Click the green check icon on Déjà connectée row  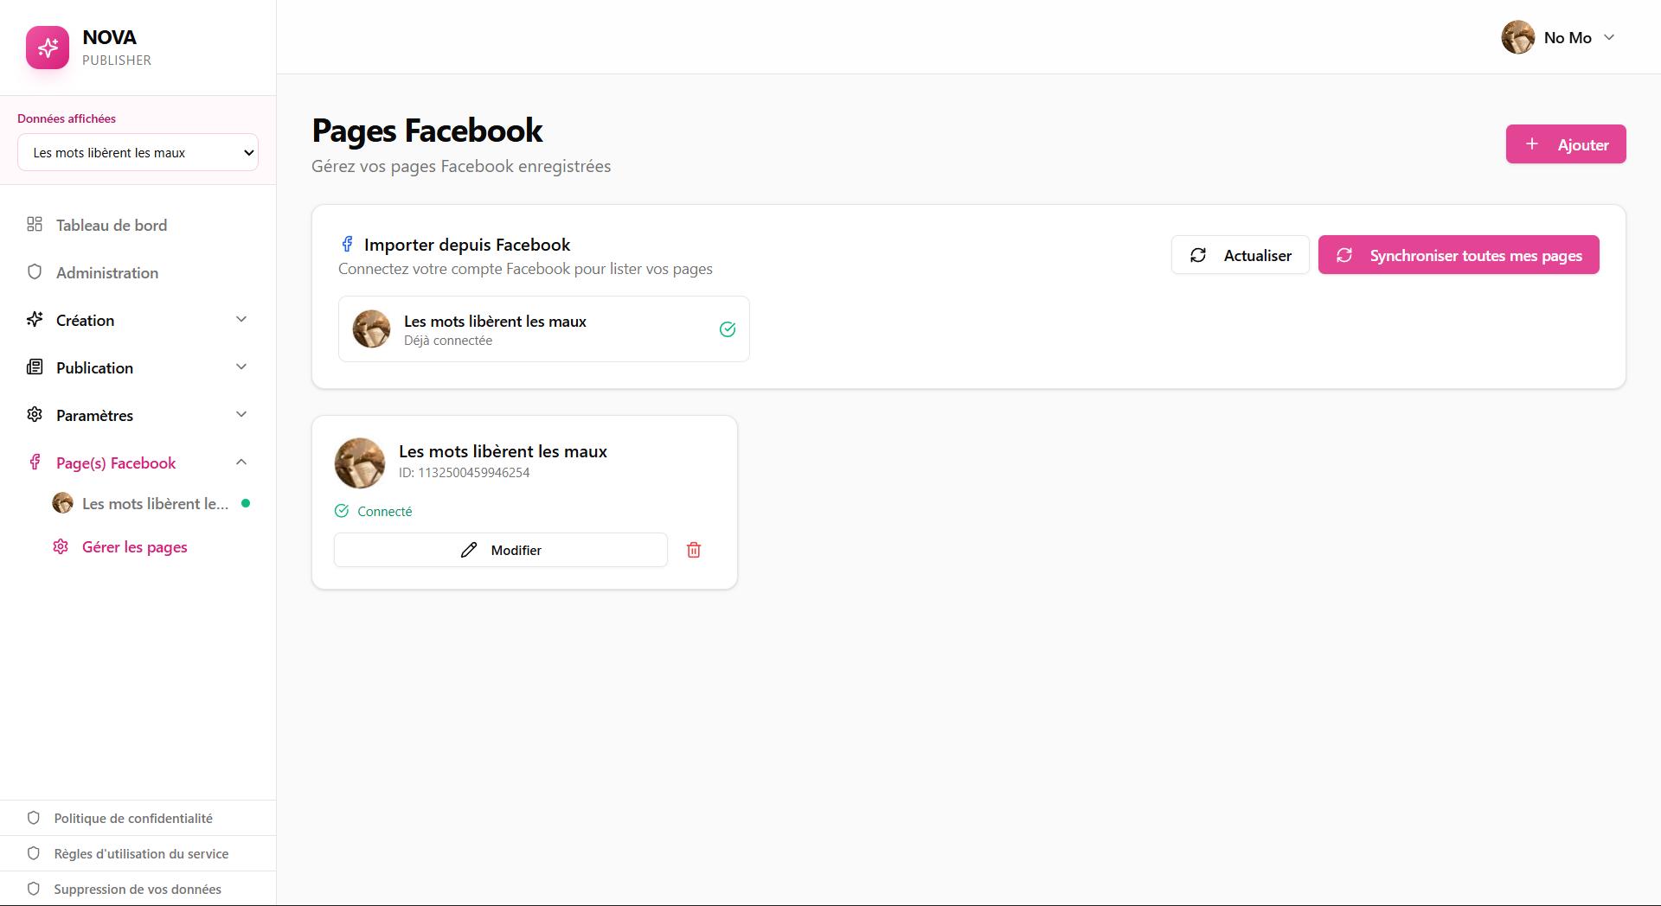click(x=728, y=329)
